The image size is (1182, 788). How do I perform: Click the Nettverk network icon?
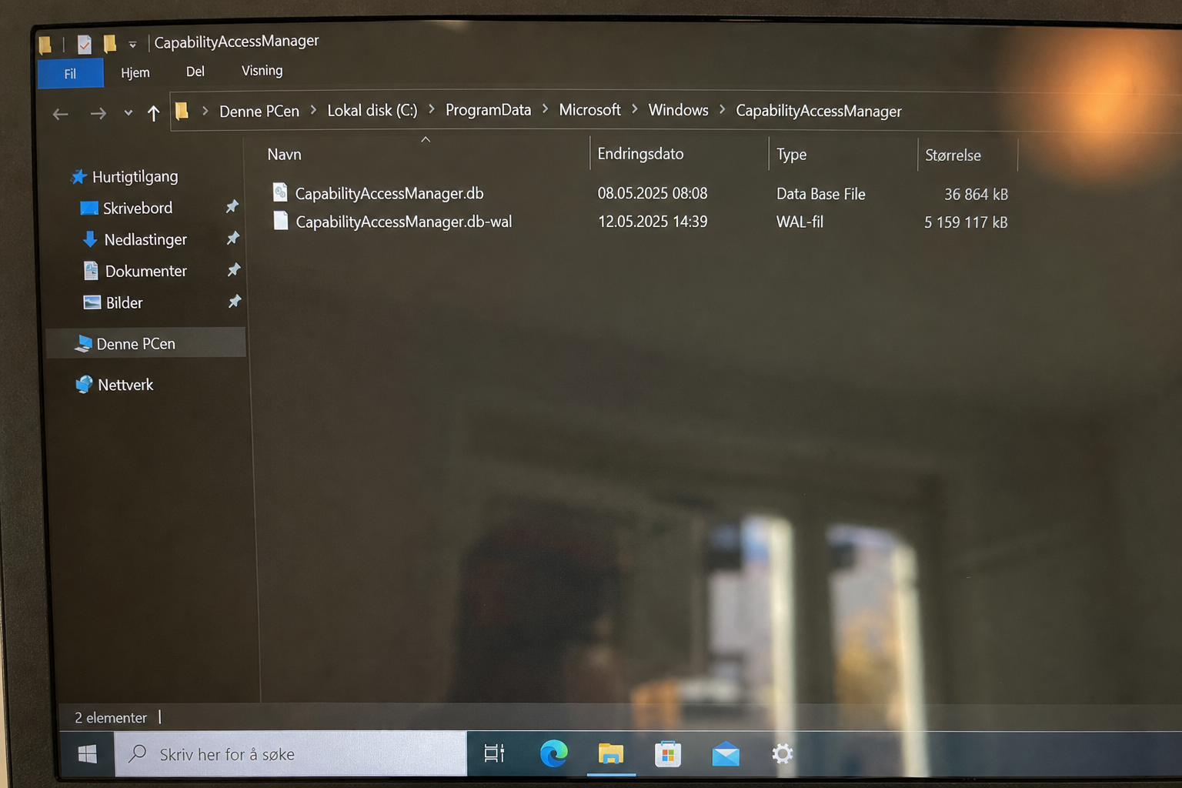84,384
